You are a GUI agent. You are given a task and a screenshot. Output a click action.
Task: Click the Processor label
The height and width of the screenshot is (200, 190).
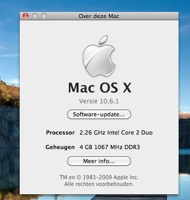61,132
